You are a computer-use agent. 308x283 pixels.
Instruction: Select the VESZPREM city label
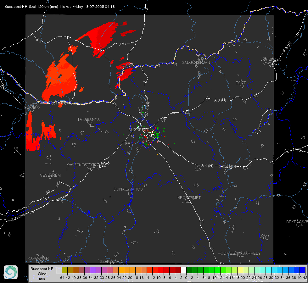click(x=50, y=175)
